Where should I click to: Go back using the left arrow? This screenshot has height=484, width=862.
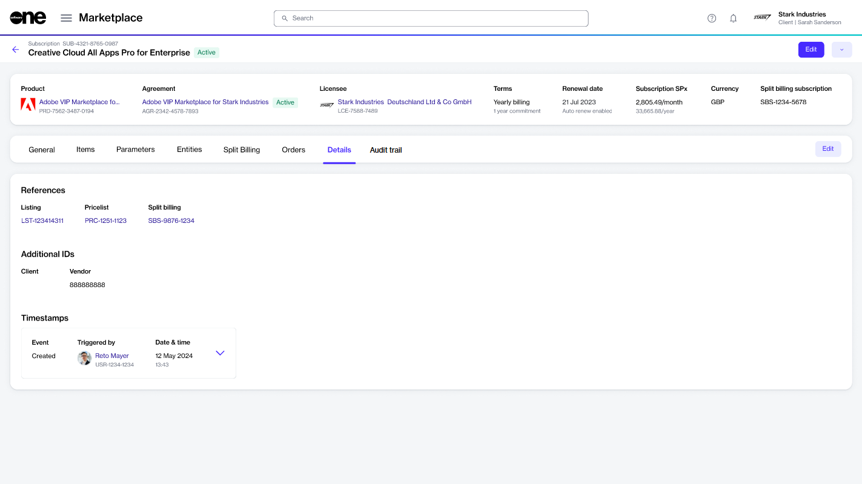(x=16, y=50)
